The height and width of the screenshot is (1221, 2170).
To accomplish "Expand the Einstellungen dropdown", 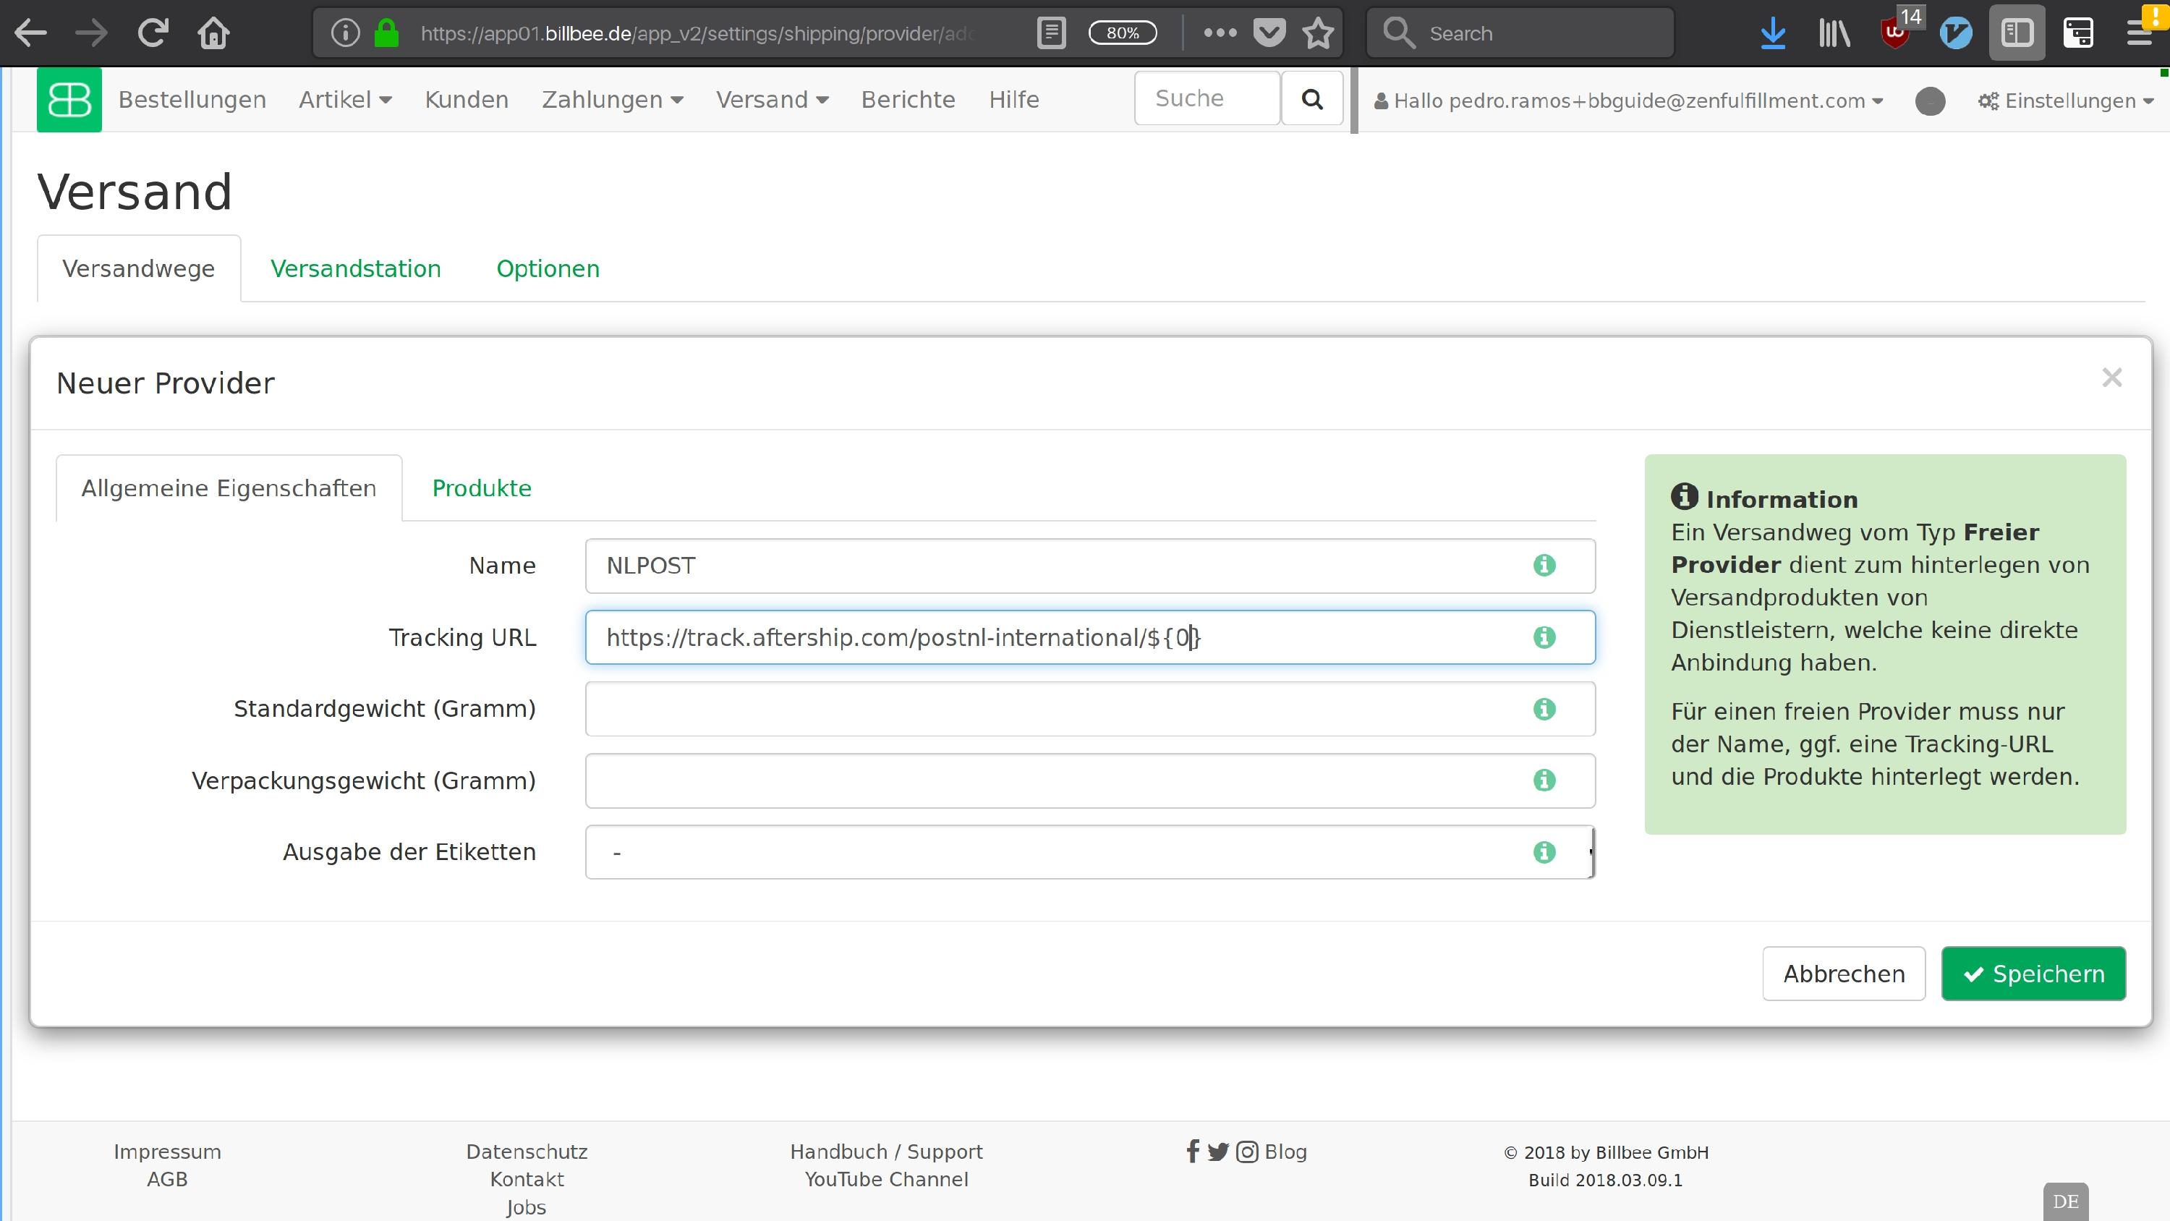I will click(2064, 101).
